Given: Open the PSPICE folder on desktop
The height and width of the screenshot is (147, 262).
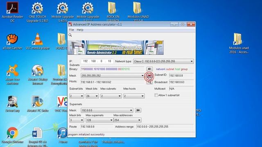Looking at the screenshot, I should pos(61,41).
